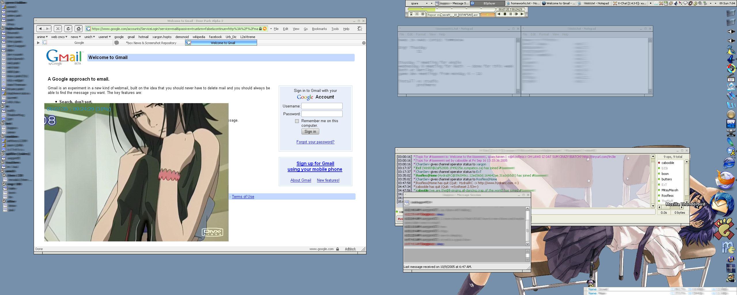
Task: Open the Tools menu in Deer Park
Action: [335, 29]
